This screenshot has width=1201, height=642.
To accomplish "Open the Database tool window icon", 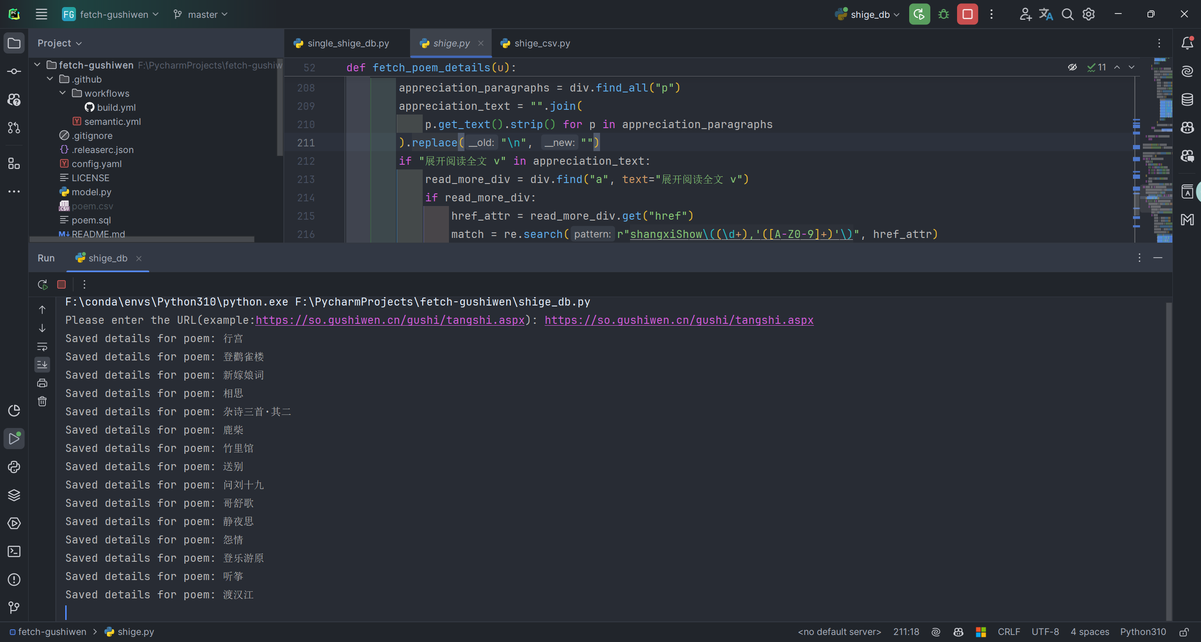I will pos(1187,99).
